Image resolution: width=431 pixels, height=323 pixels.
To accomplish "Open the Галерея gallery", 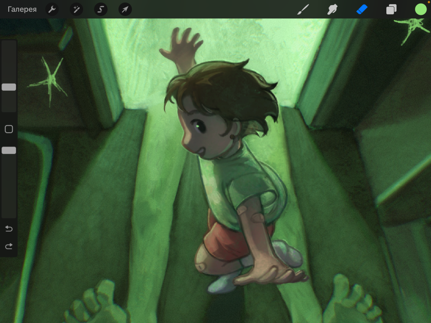I will 22,9.
